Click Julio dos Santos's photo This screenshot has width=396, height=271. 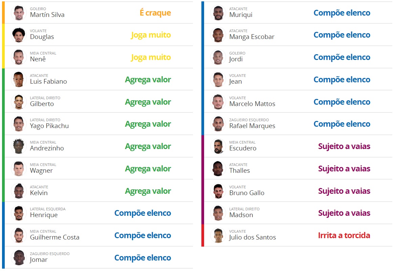tap(218, 235)
